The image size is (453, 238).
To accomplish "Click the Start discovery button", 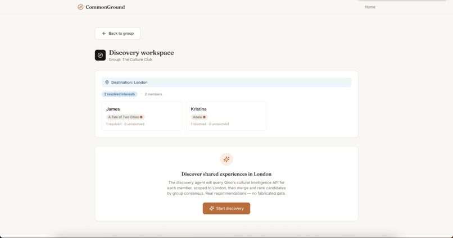I will [x=226, y=208].
